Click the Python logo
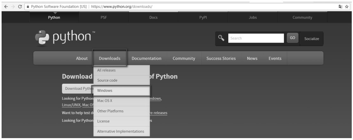Screen dimensions: 353x140 [65, 38]
